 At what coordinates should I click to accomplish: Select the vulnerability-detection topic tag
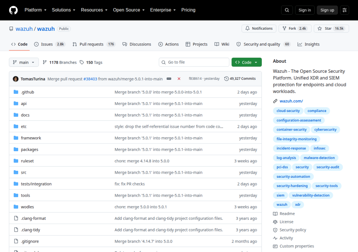click(x=311, y=195)
